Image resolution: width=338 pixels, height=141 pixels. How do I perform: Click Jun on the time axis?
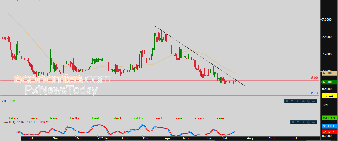[x=208, y=138]
